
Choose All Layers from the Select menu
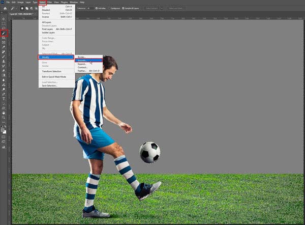pyautogui.click(x=57, y=22)
